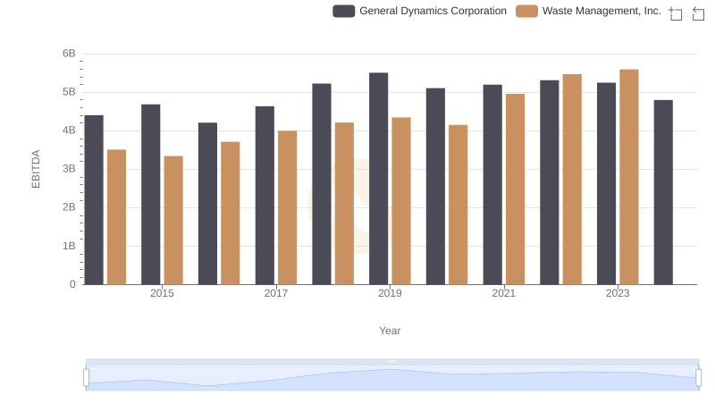
Task: Click the 6B y-axis label
Action: pyautogui.click(x=69, y=54)
